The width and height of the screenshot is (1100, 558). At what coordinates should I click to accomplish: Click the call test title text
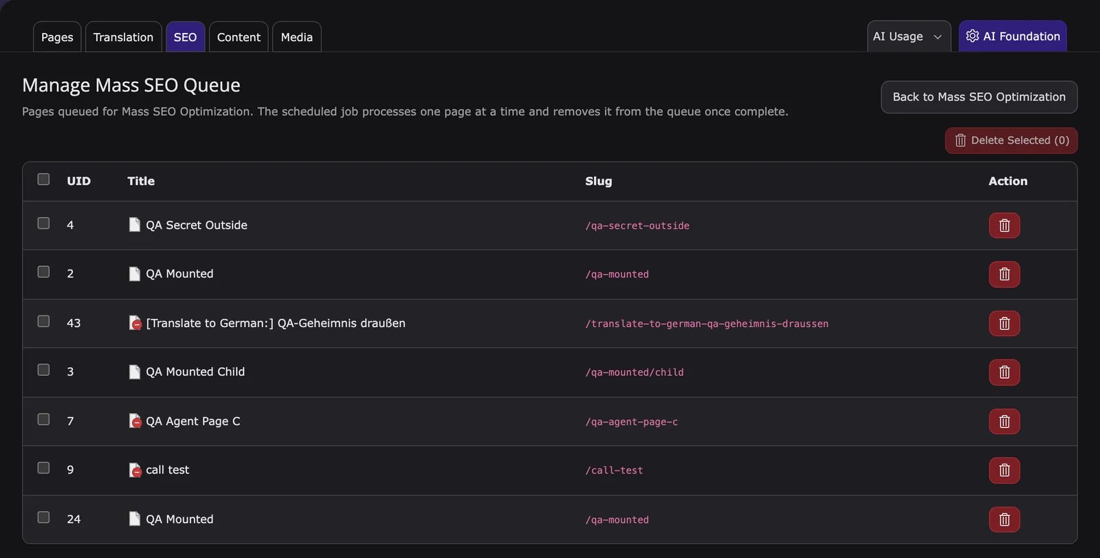click(167, 470)
